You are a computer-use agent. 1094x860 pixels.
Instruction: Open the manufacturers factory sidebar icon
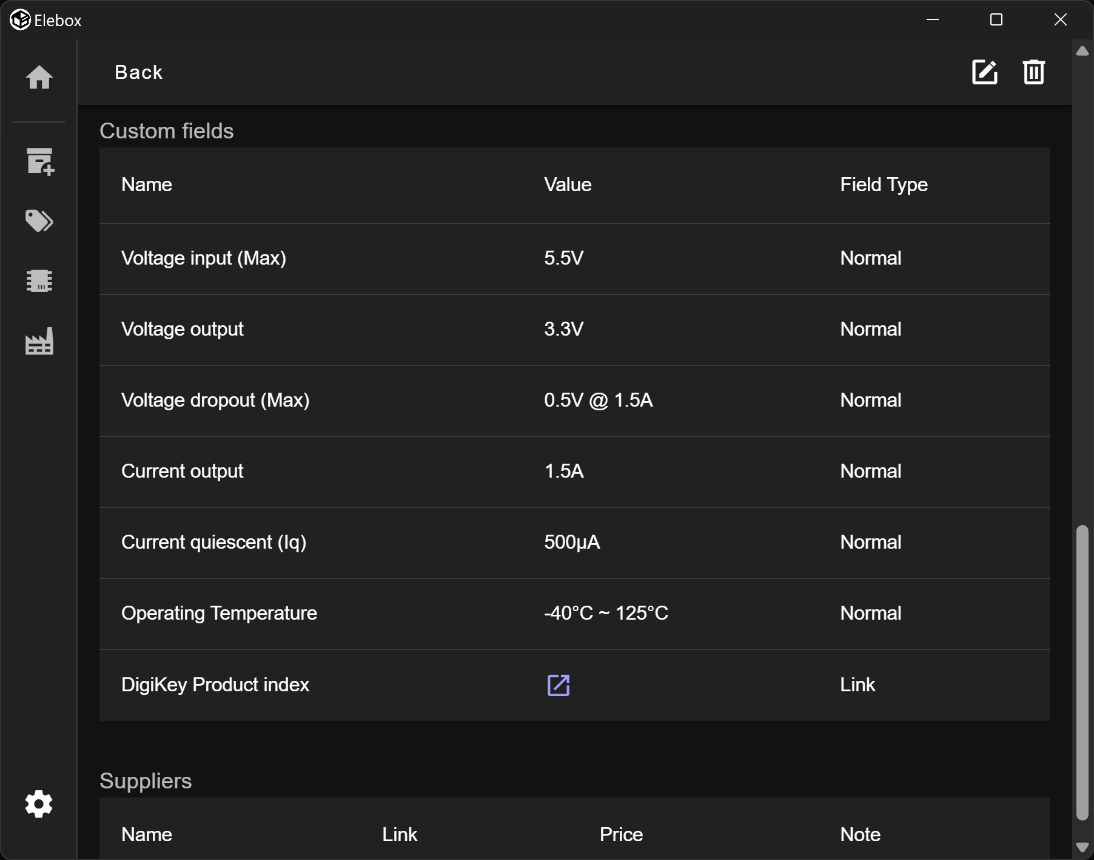click(39, 341)
